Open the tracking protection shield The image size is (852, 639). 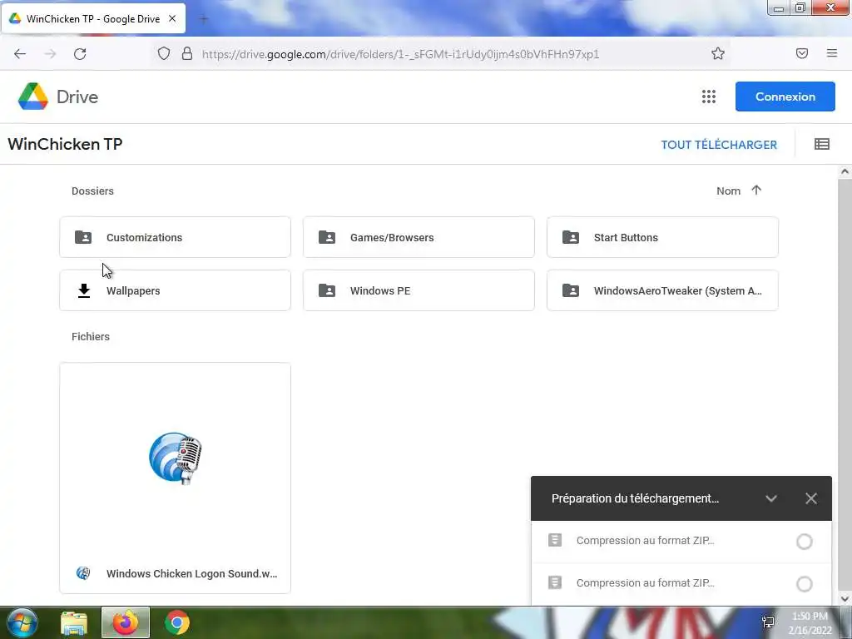pos(164,53)
